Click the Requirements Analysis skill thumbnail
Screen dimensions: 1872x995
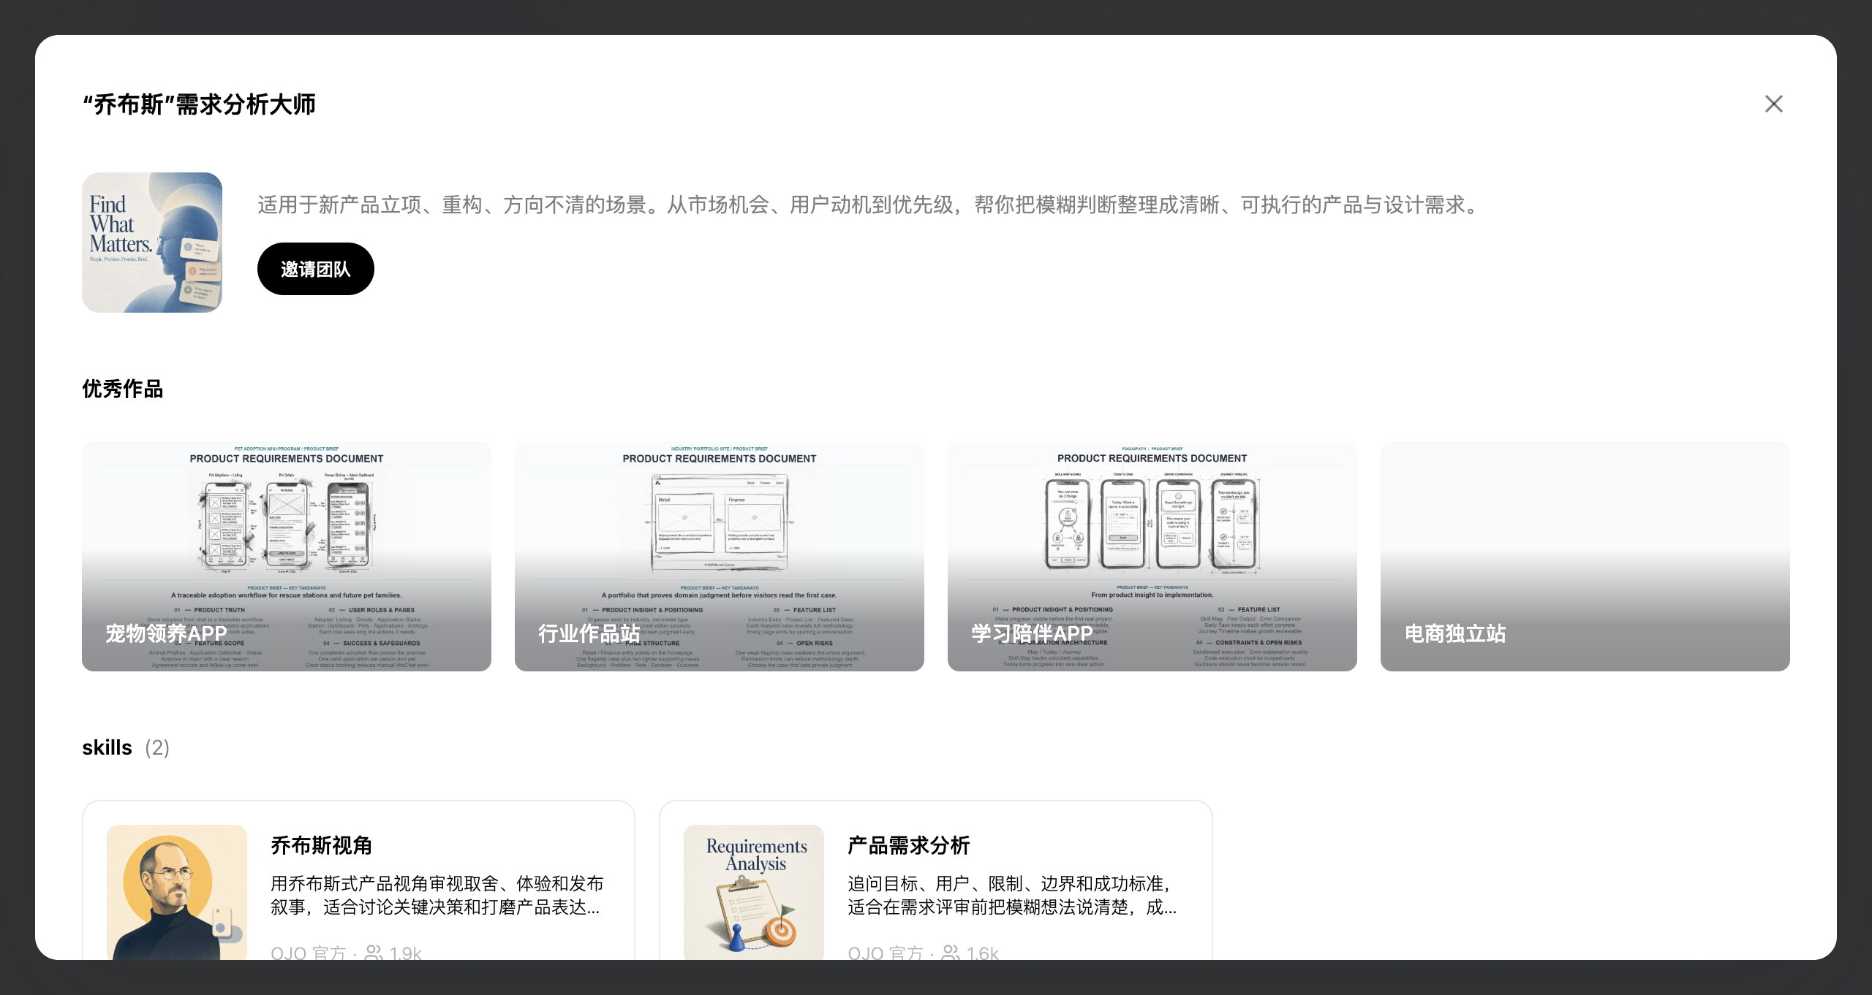754,892
